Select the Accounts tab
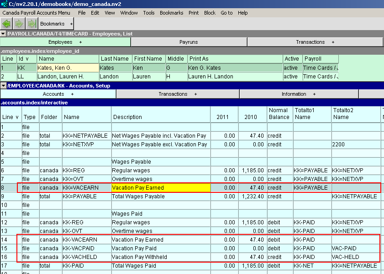 pos(58,94)
